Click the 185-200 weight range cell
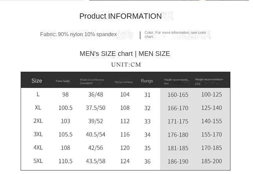This screenshot has height=174, width=253. pyautogui.click(x=212, y=161)
